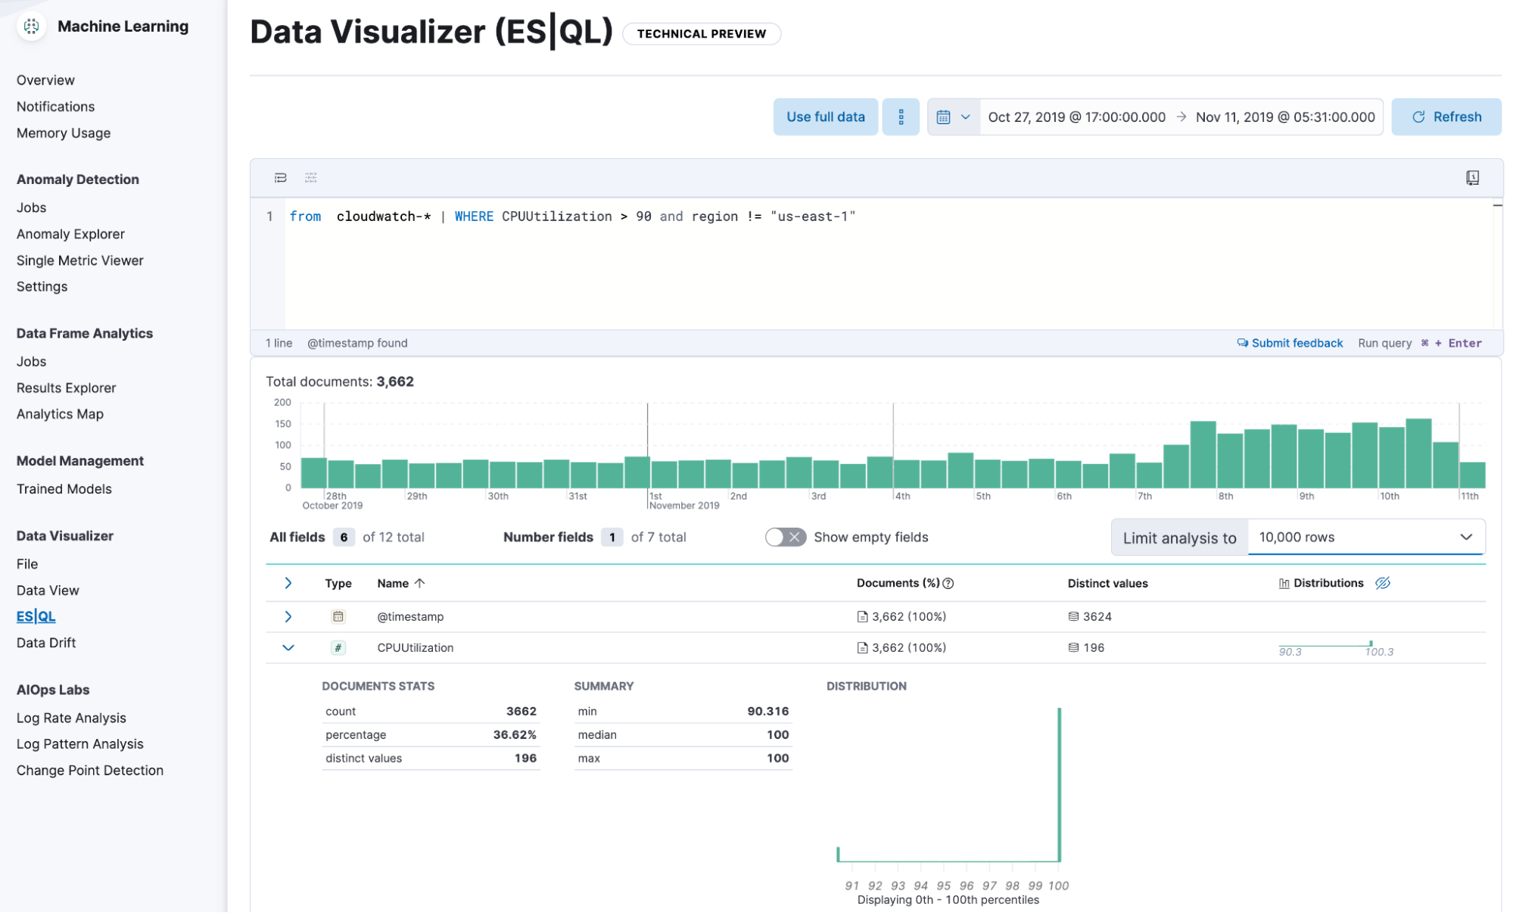The width and height of the screenshot is (1513, 913).
Task: Open Anomaly Detection Settings in the sidebar
Action: pyautogui.click(x=42, y=287)
